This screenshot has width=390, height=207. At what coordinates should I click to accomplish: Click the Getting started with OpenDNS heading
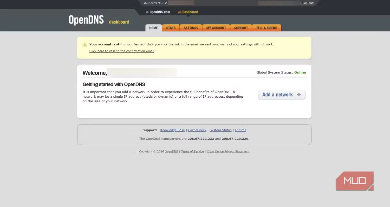pyautogui.click(x=114, y=84)
